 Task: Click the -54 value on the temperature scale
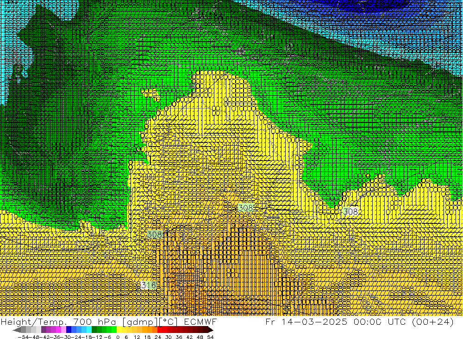23,337
